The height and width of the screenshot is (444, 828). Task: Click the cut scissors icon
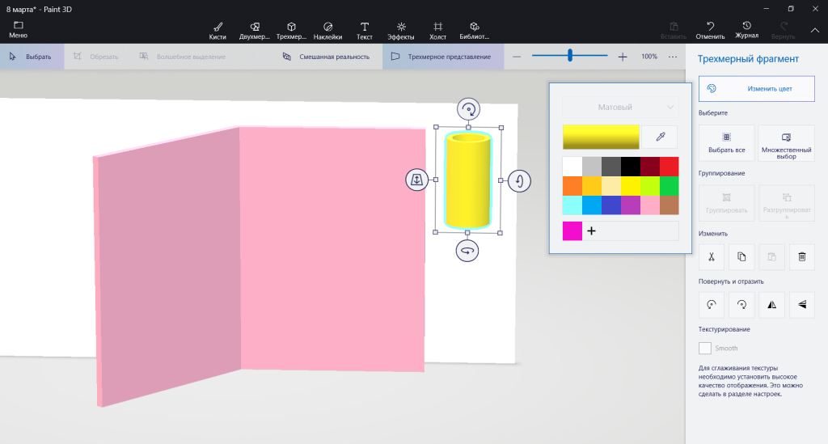711,256
